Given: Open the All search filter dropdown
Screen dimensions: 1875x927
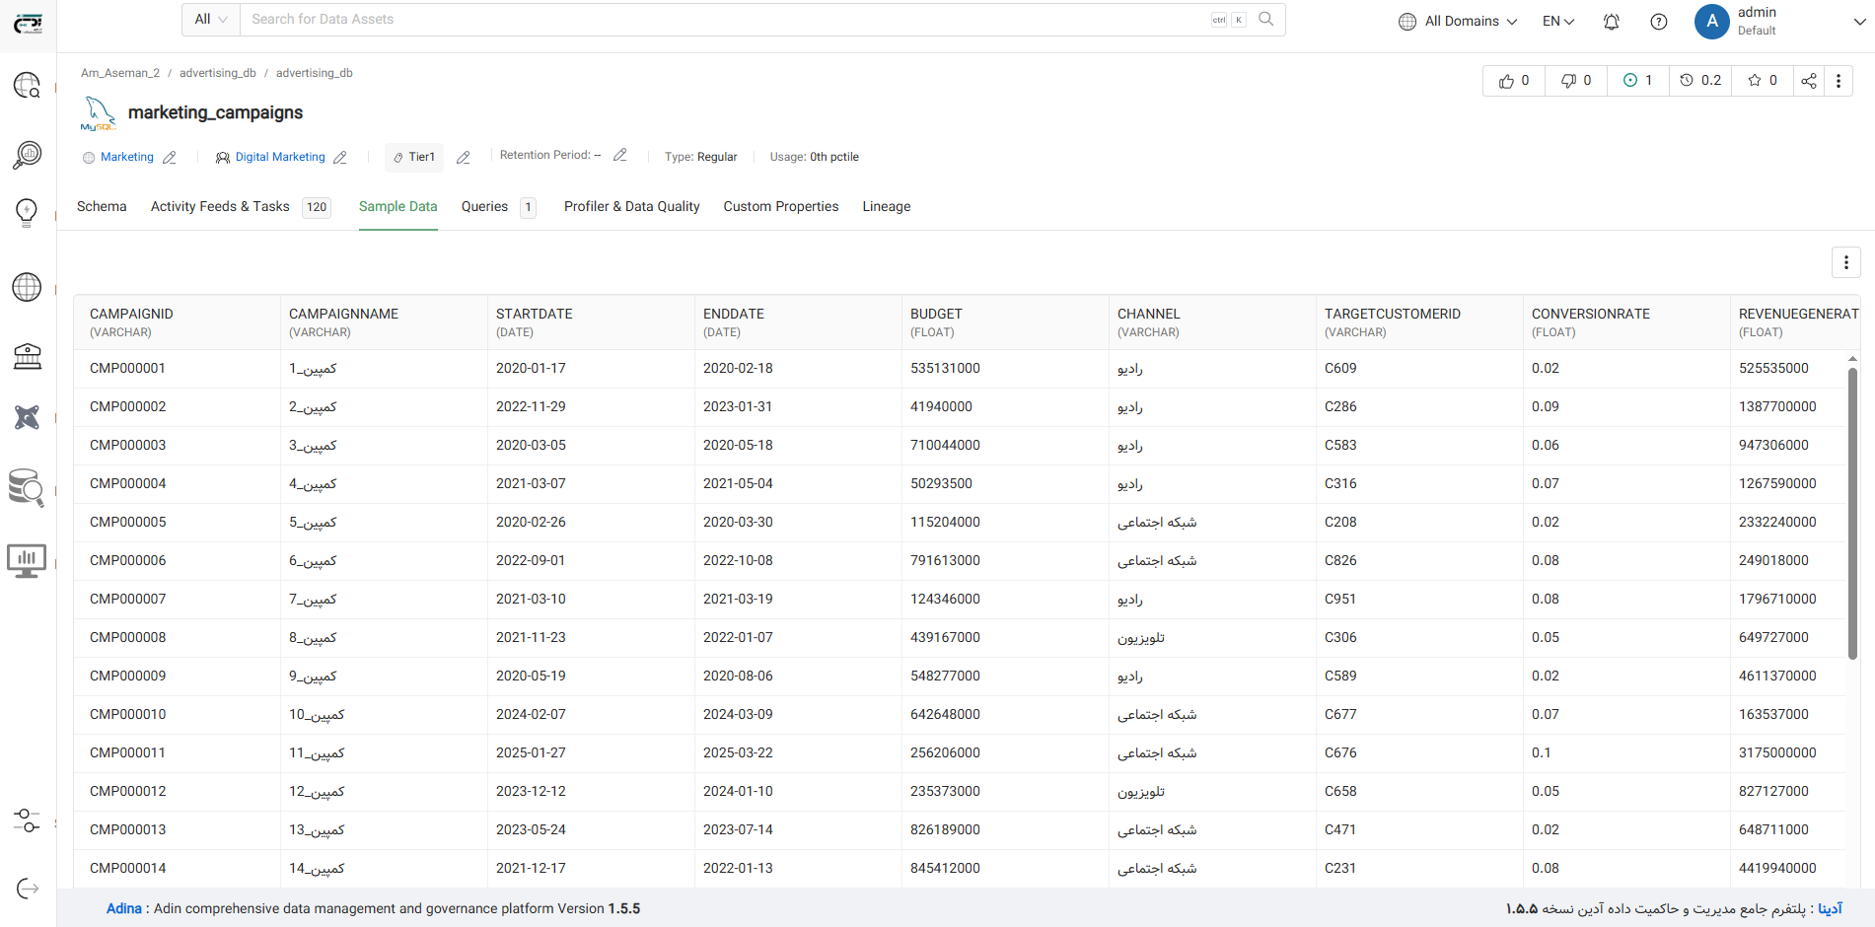Looking at the screenshot, I should click(211, 20).
